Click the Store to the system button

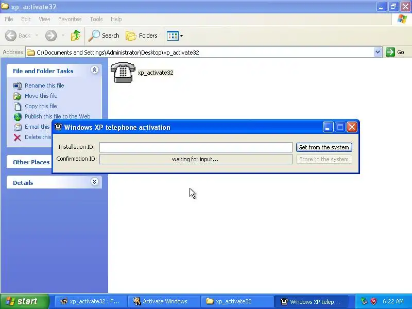[x=324, y=159]
